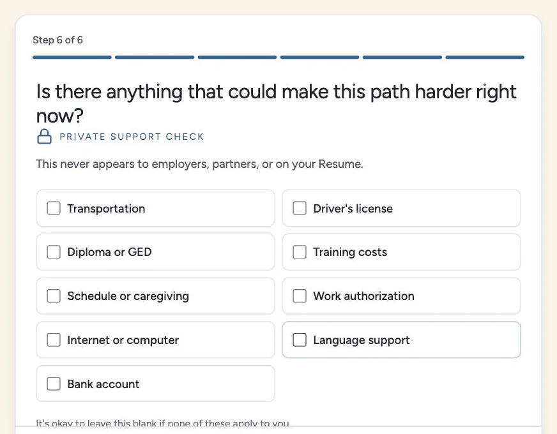Click the 'Step 6 of 6' text

57,40
